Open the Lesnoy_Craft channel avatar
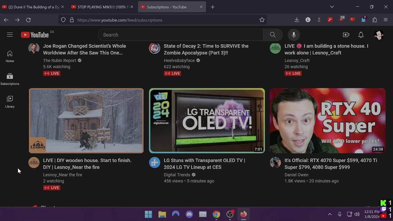The width and height of the screenshot is (393, 221). (x=275, y=48)
